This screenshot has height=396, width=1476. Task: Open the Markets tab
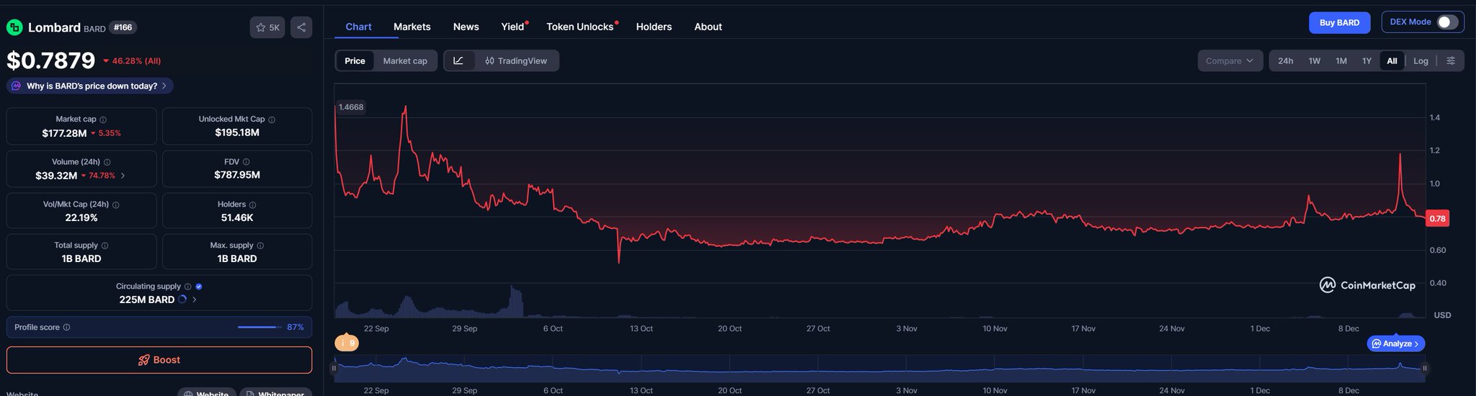[412, 27]
